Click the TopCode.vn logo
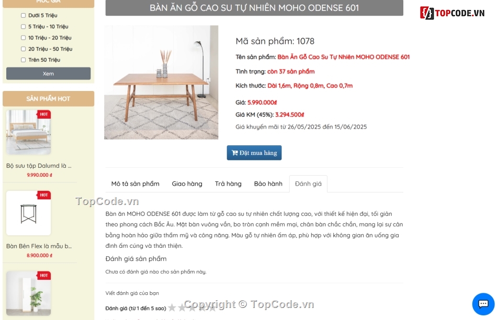497x320 pixels. click(x=453, y=13)
